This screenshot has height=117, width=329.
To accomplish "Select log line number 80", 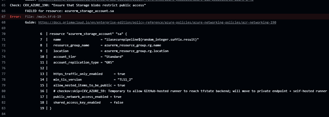I will coord(3,91).
